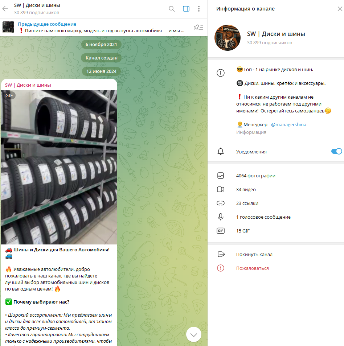The height and width of the screenshot is (346, 344).
Task: Report the channel with Пожаловаться
Action: pos(252,268)
